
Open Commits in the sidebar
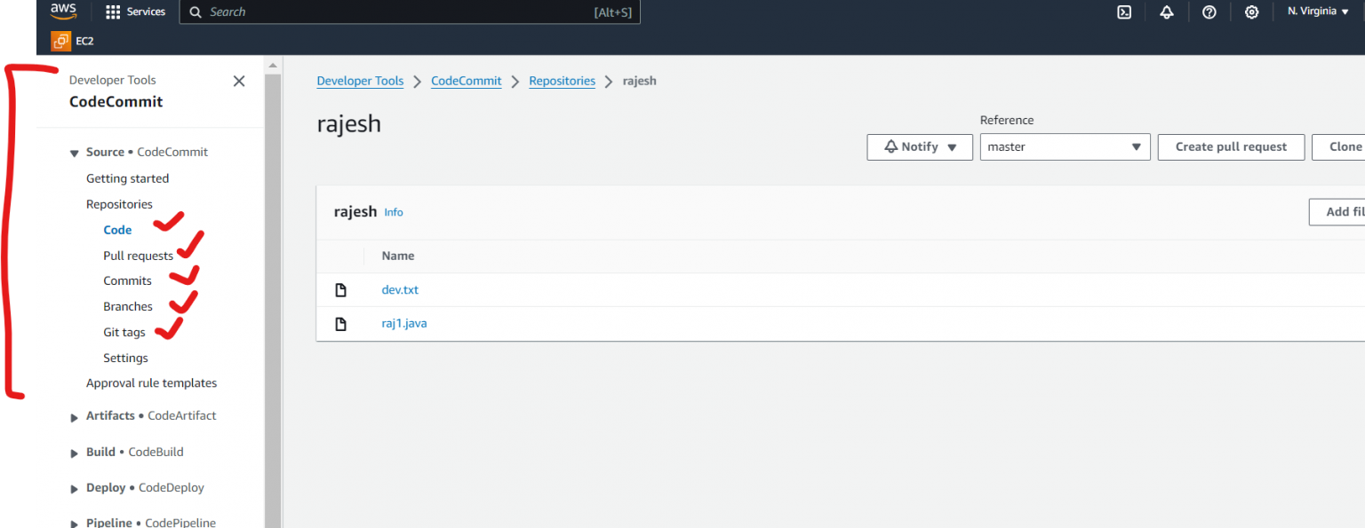pos(127,280)
